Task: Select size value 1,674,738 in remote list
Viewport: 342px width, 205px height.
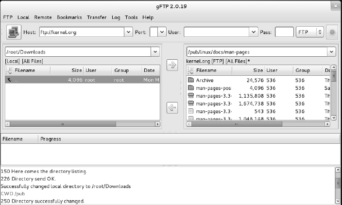Action: 251,103
